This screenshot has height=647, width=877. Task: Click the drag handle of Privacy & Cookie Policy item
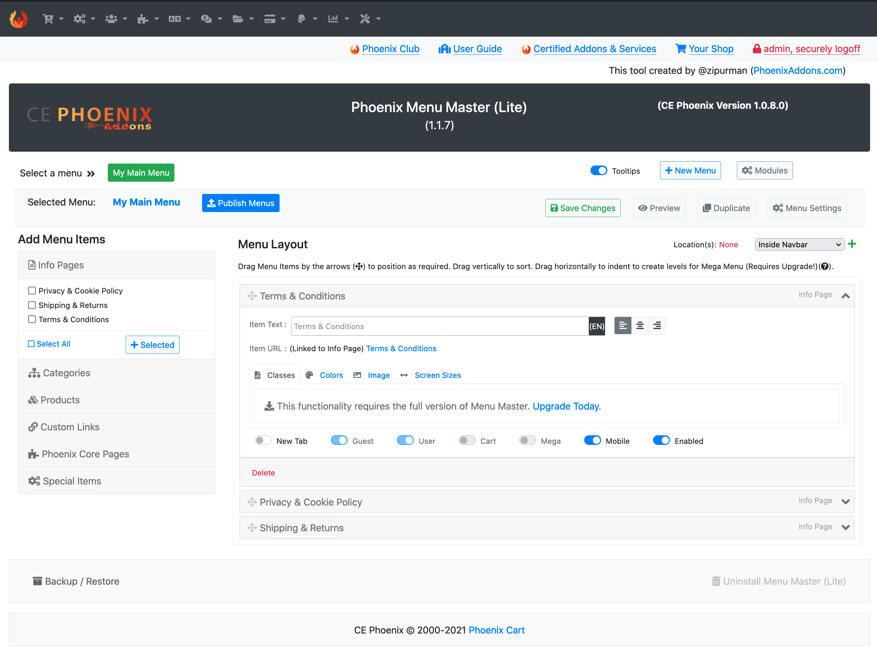click(252, 502)
